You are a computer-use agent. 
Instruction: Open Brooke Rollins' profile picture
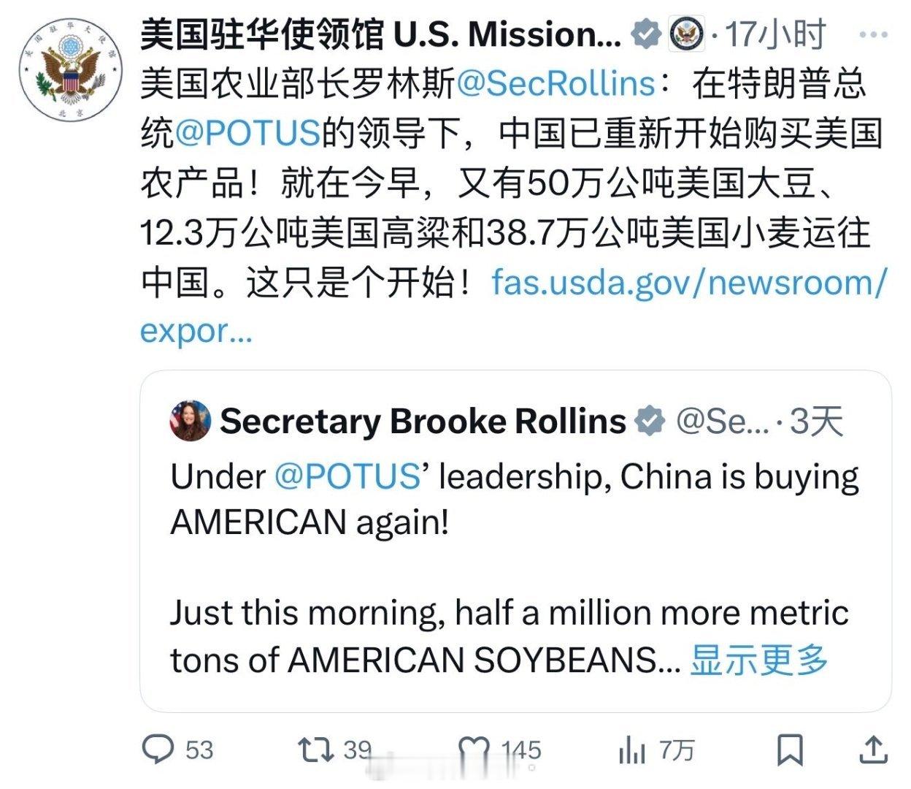(191, 420)
